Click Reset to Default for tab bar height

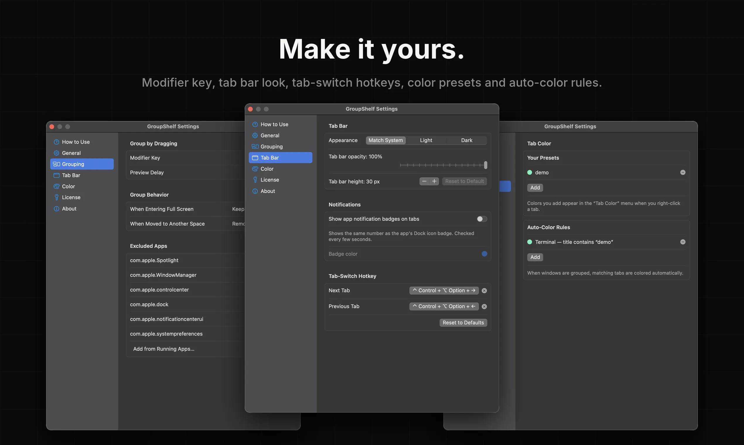click(x=464, y=181)
